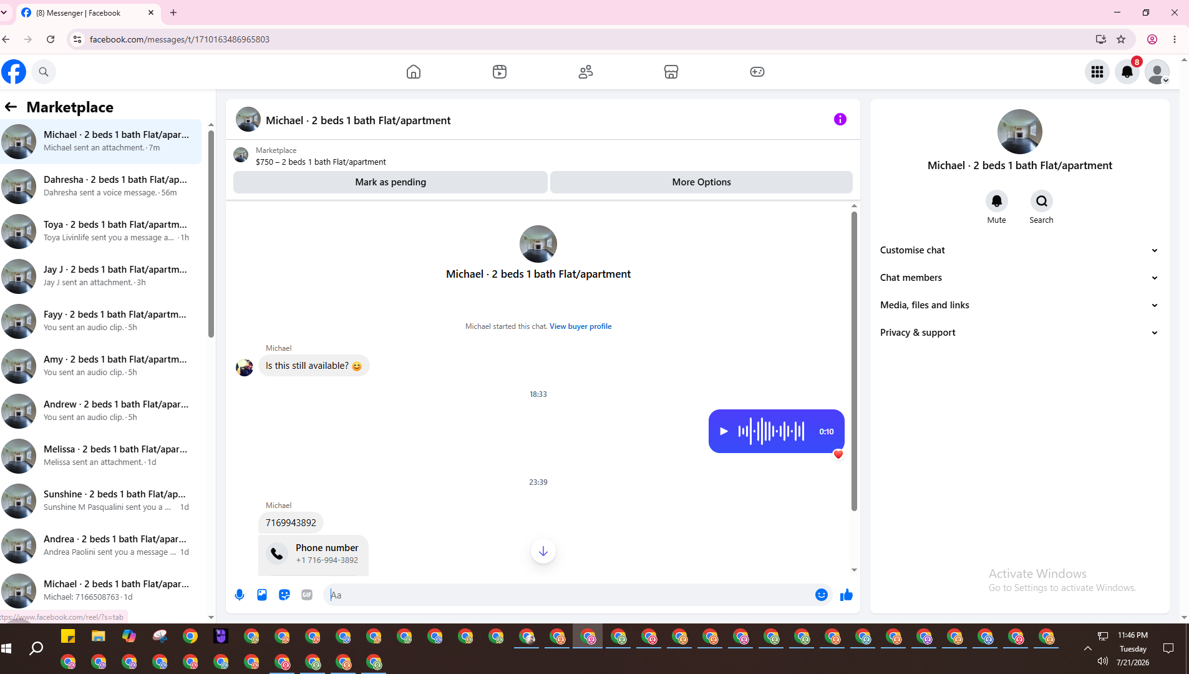The height and width of the screenshot is (674, 1189).
Task: Open the Andrea conversation
Action: (101, 545)
